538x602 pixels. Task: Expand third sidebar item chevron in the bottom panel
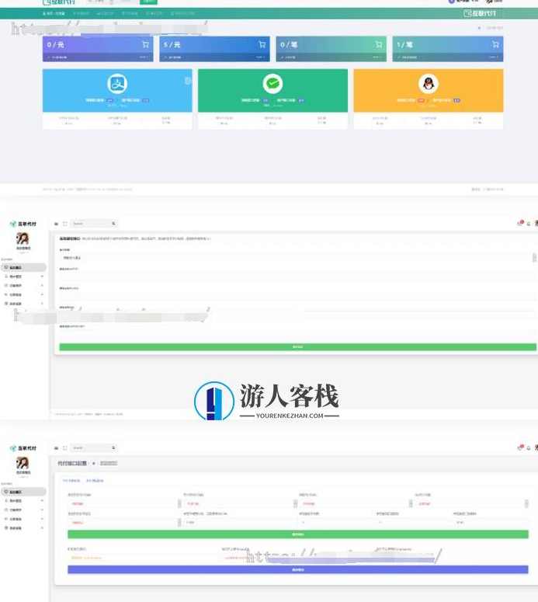(x=42, y=510)
